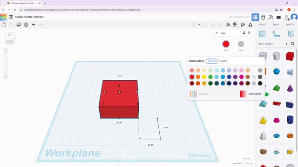The image size is (298, 167).
Task: Select the Cruise tool
Action: tap(235, 25)
